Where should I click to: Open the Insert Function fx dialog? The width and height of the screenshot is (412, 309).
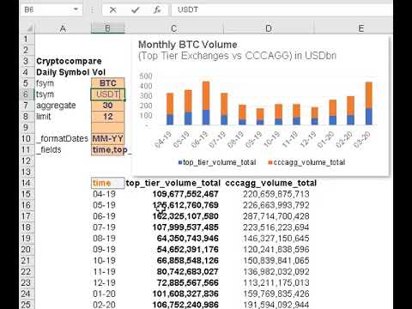point(157,10)
